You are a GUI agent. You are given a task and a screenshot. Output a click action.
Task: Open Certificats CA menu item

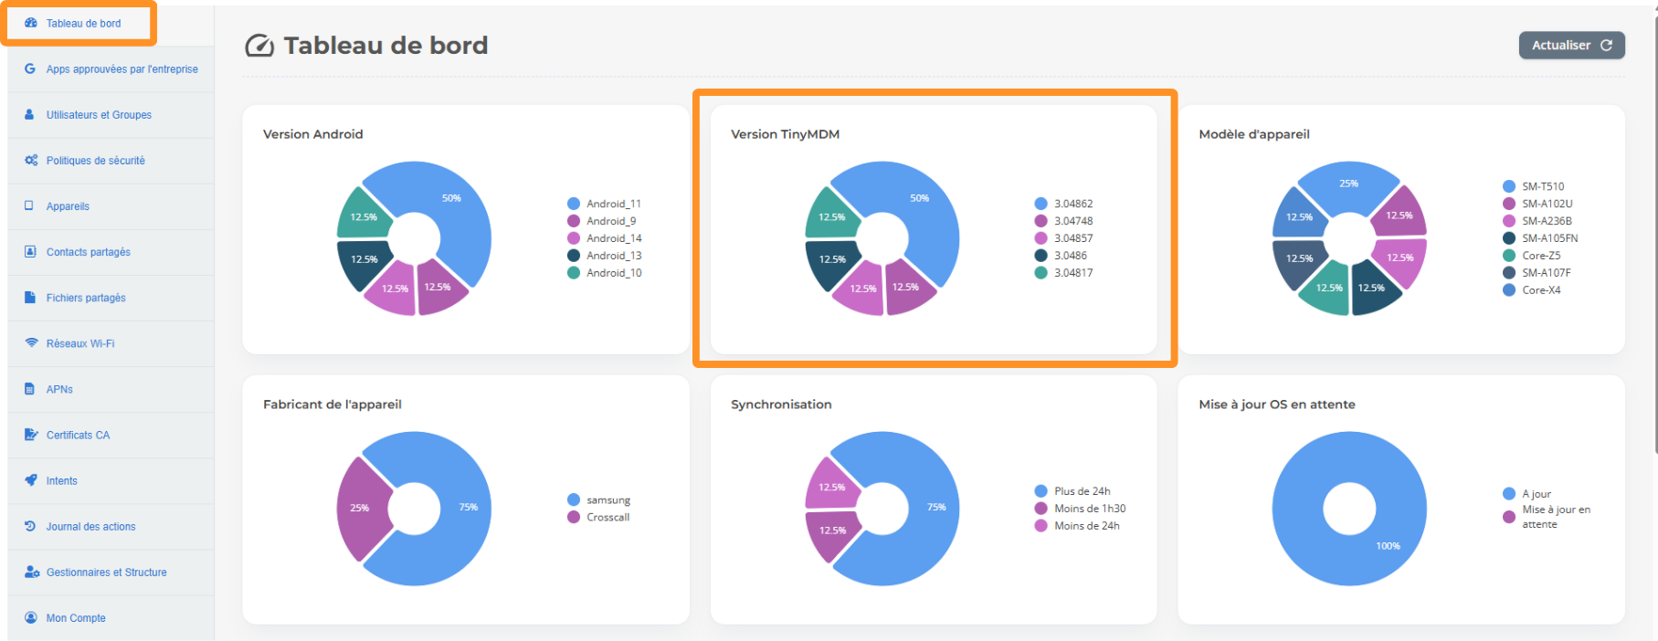78,436
